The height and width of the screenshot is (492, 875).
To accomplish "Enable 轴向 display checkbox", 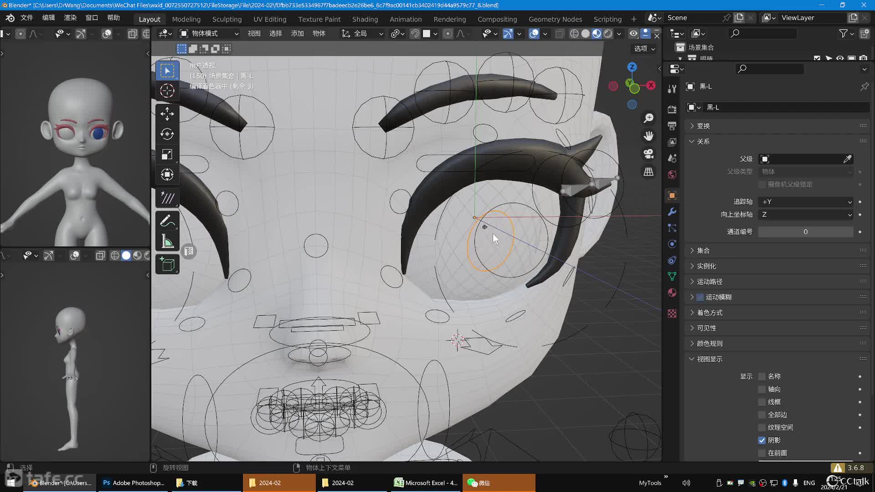I will click(x=762, y=389).
